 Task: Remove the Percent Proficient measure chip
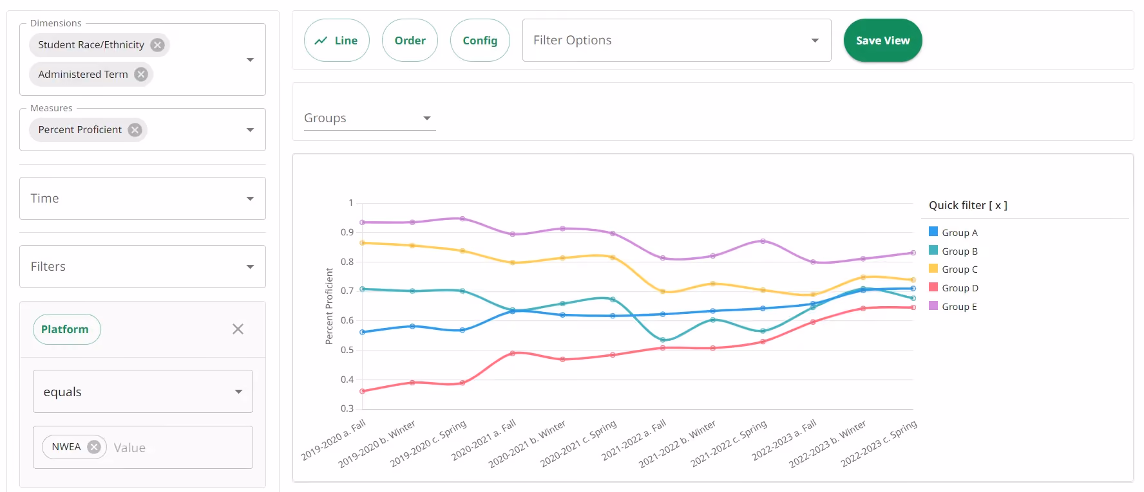click(x=135, y=130)
